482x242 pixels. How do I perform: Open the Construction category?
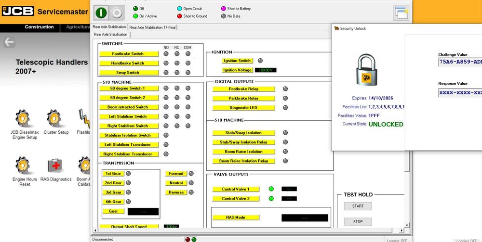click(x=40, y=27)
